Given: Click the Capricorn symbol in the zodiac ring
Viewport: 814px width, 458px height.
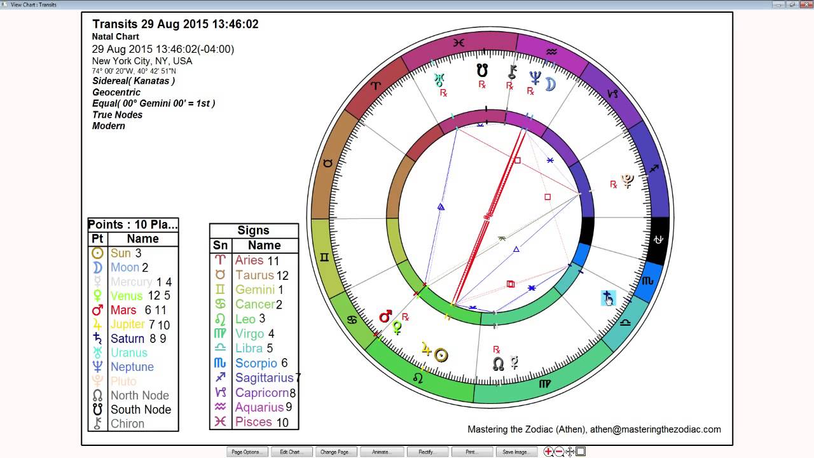Looking at the screenshot, I should tap(612, 94).
